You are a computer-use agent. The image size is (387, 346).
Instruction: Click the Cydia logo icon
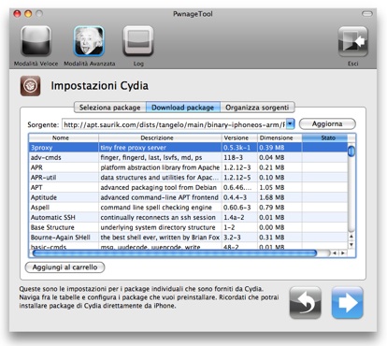pos(30,85)
